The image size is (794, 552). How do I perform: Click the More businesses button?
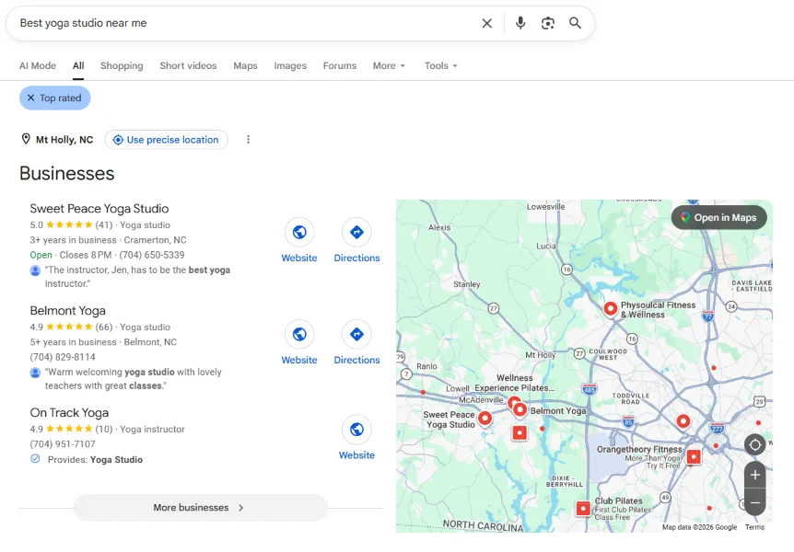(x=201, y=508)
